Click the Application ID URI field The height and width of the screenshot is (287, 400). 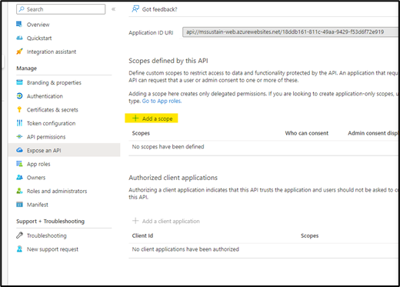(291, 32)
